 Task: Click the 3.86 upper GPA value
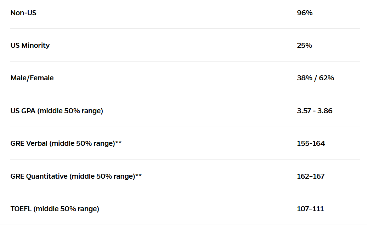[x=325, y=111]
